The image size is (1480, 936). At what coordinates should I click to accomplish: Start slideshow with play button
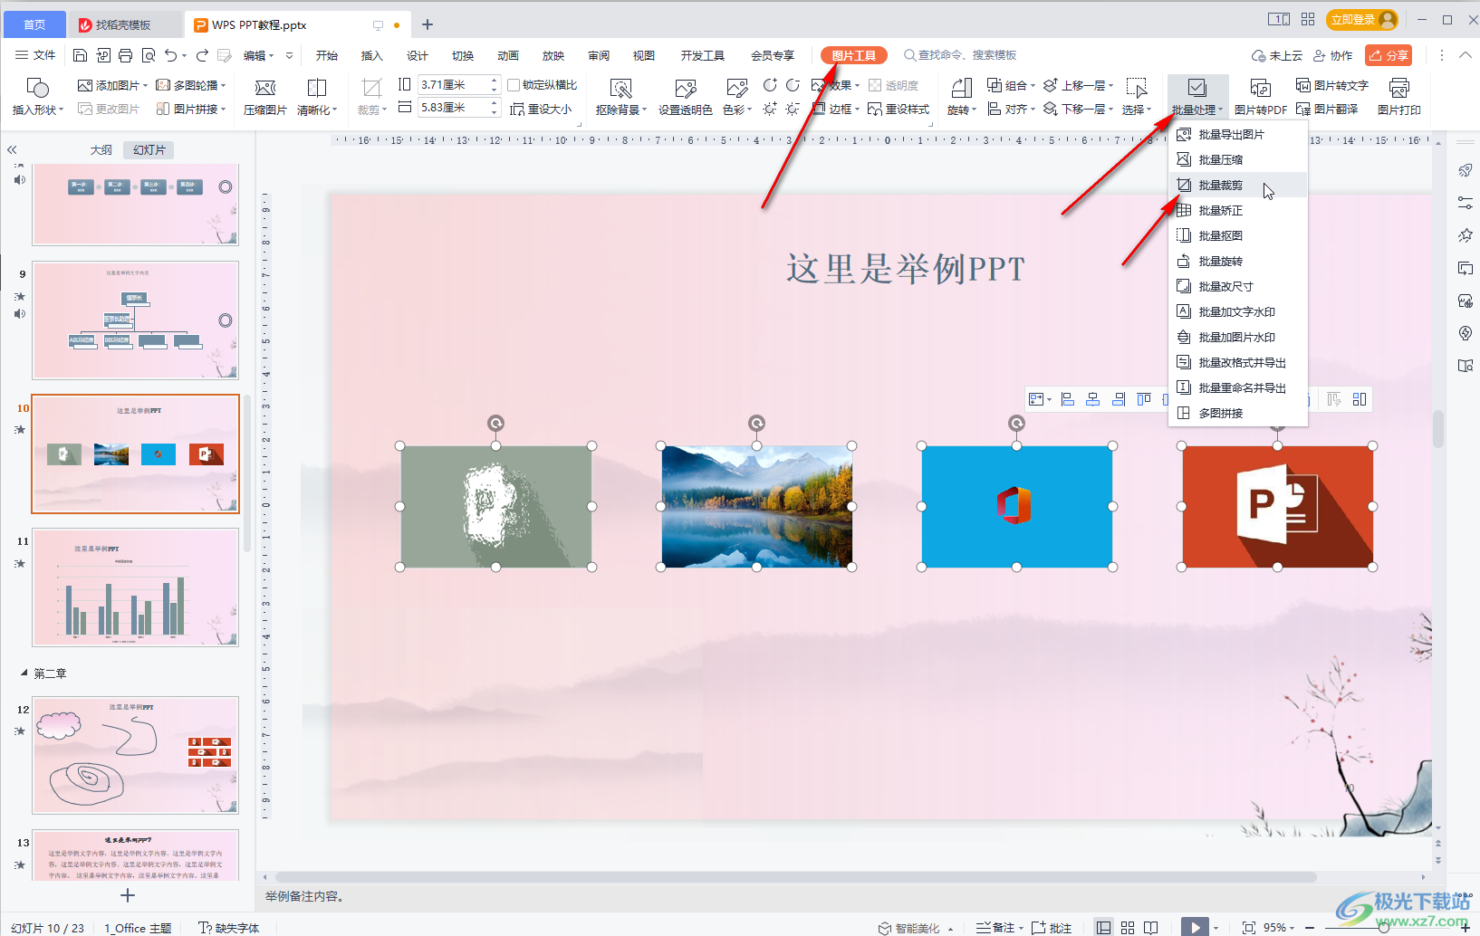coord(1195,927)
